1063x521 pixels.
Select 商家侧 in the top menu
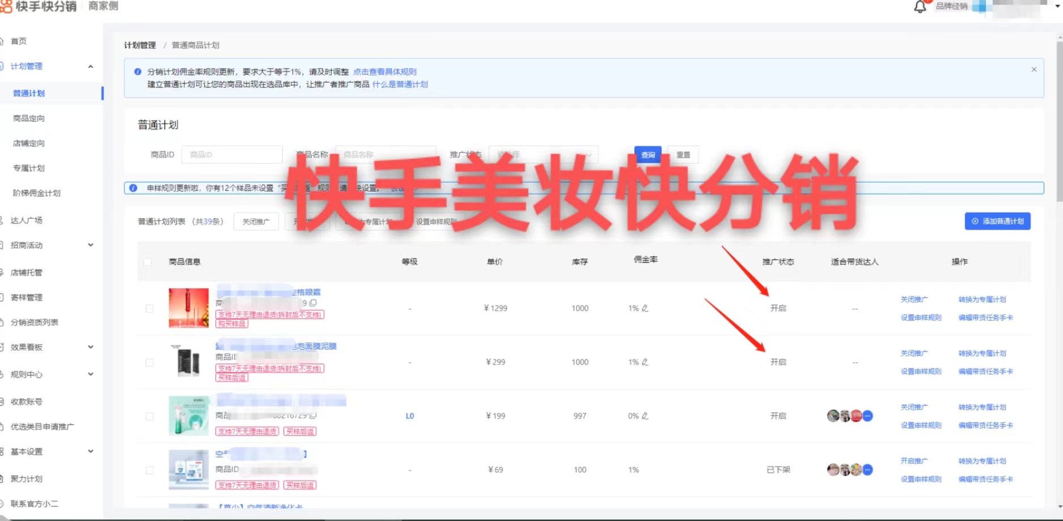click(102, 7)
